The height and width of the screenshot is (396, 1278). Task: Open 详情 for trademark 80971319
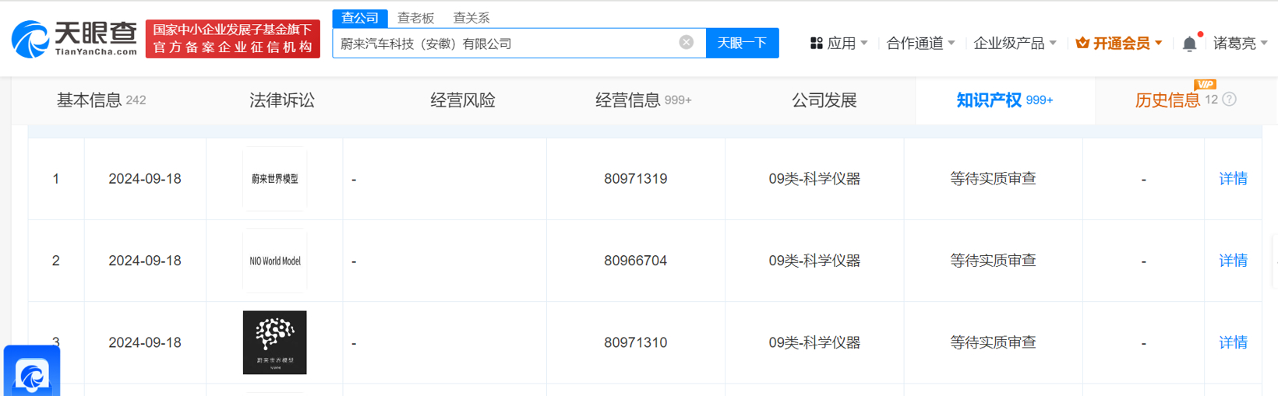[1233, 179]
